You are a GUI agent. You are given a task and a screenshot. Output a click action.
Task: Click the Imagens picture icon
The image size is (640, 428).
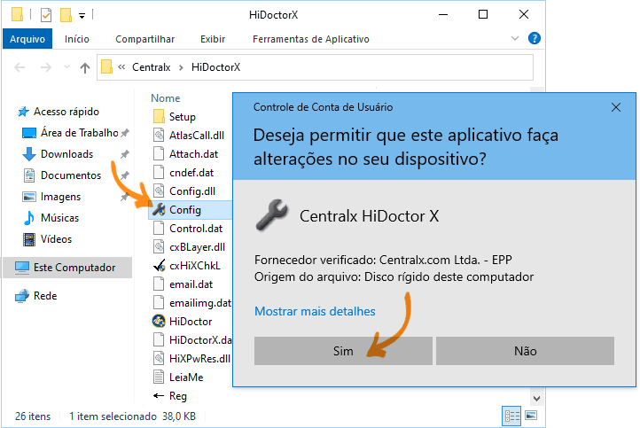[29, 197]
